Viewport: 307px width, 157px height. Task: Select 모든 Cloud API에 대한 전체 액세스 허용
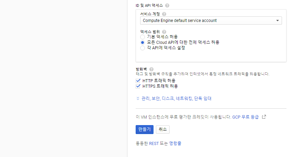(x=143, y=42)
